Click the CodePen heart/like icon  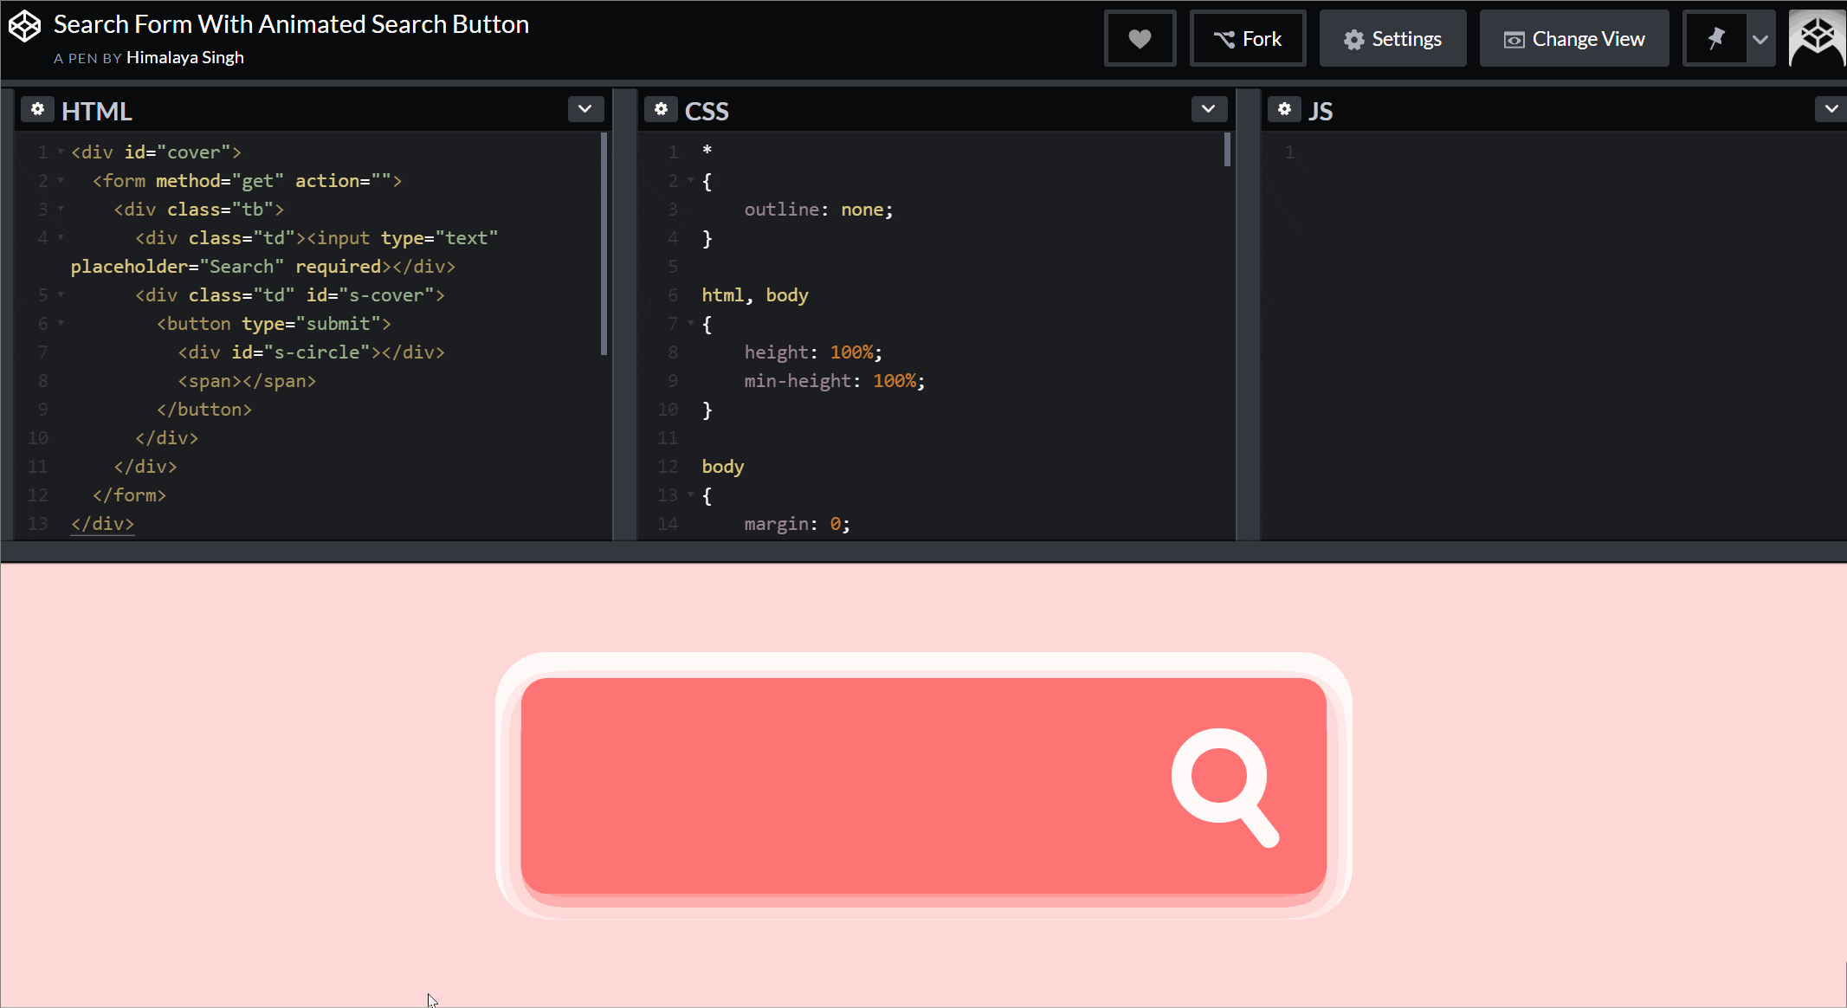point(1140,37)
